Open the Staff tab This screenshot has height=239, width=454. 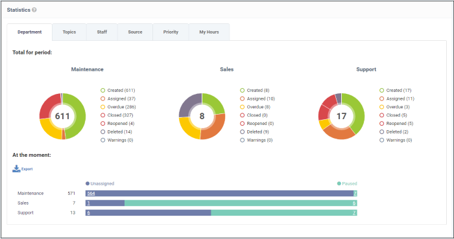click(x=102, y=32)
